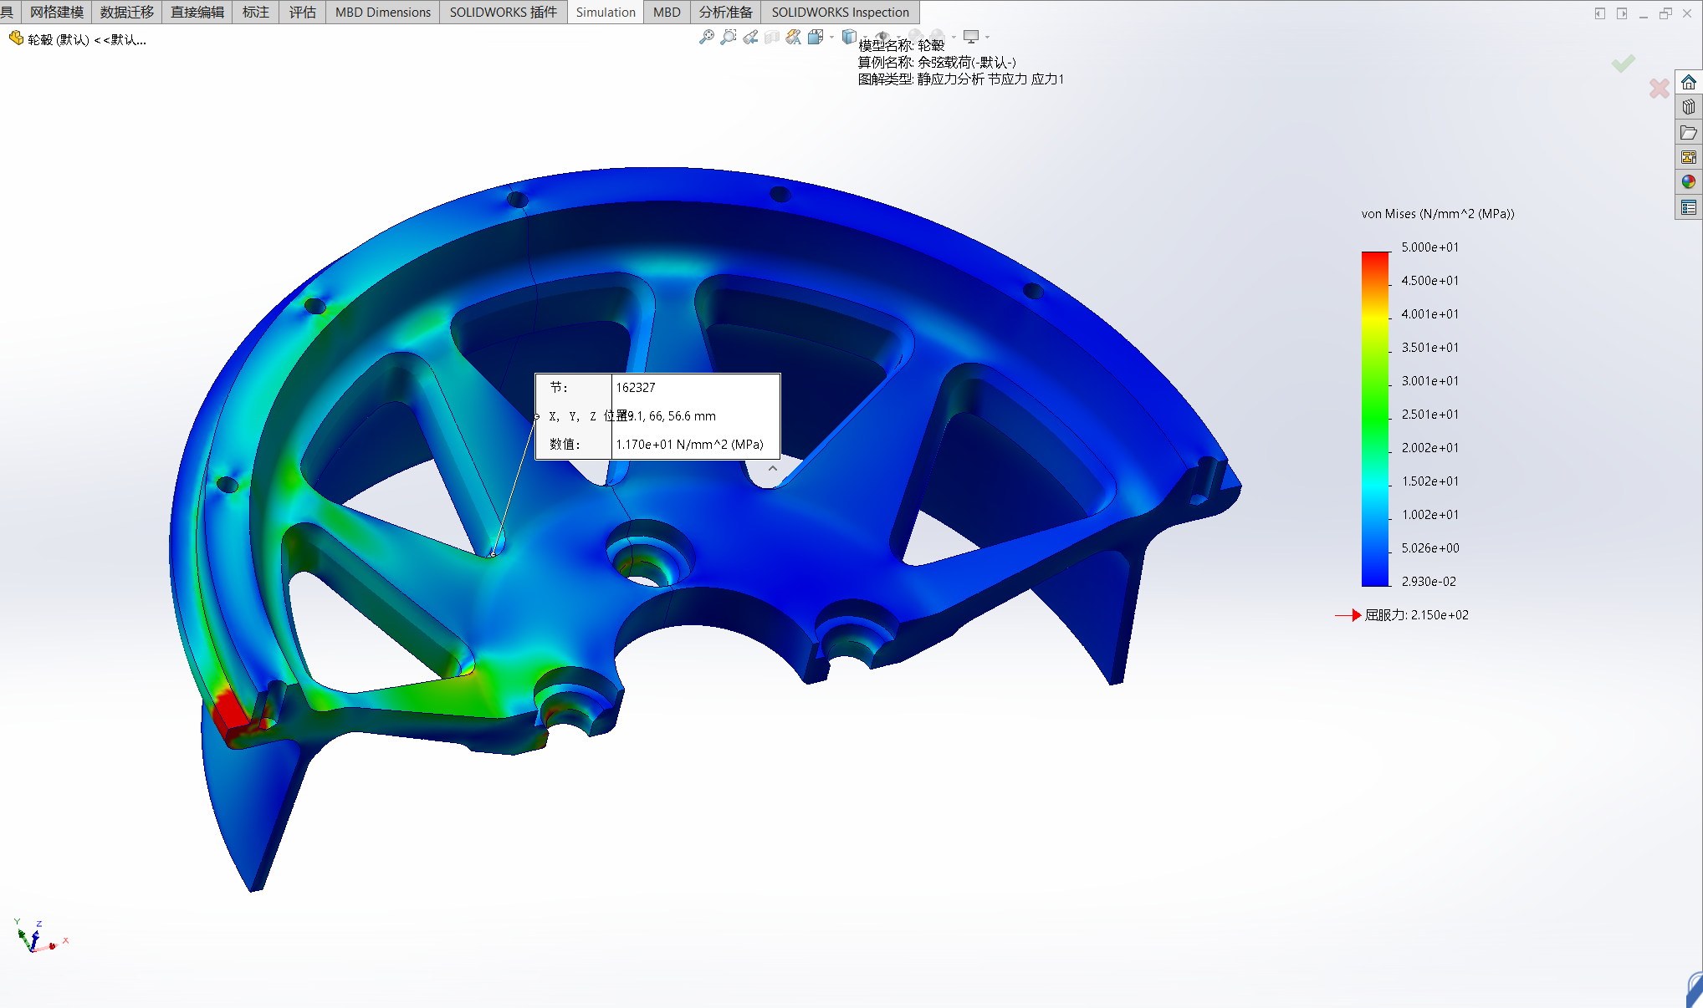Confirm with the green checkmark
The width and height of the screenshot is (1703, 1008).
tap(1623, 64)
